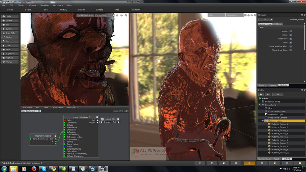306x172 pixels.
Task: Select Mutante_frozen_5 in the outline
Action: point(280,137)
